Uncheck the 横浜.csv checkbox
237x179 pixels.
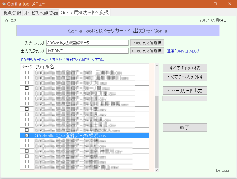(27, 135)
